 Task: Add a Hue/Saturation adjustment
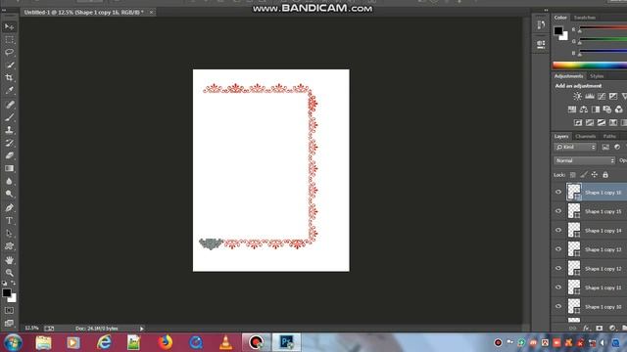[x=572, y=110]
